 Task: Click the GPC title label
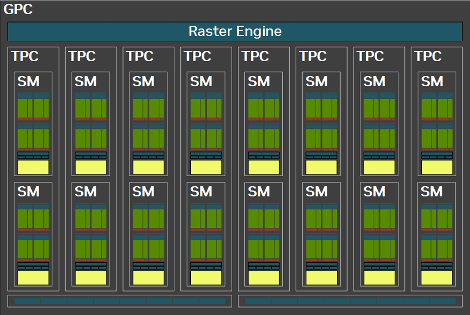pos(18,9)
